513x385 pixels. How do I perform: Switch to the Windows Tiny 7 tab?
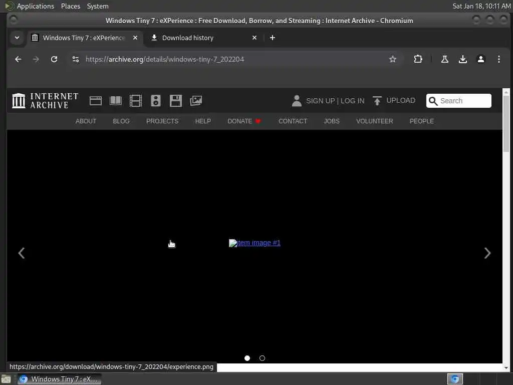point(84,38)
